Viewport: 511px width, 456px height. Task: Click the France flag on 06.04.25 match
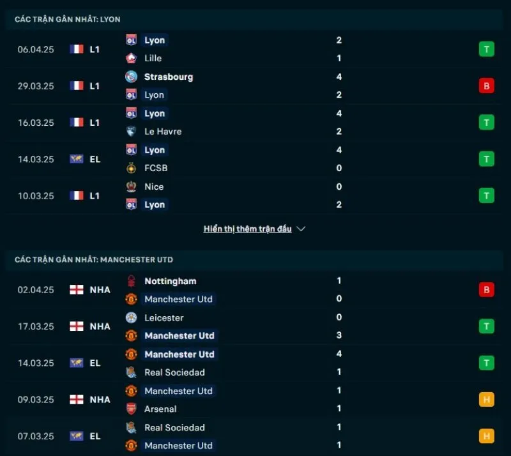[x=77, y=49]
